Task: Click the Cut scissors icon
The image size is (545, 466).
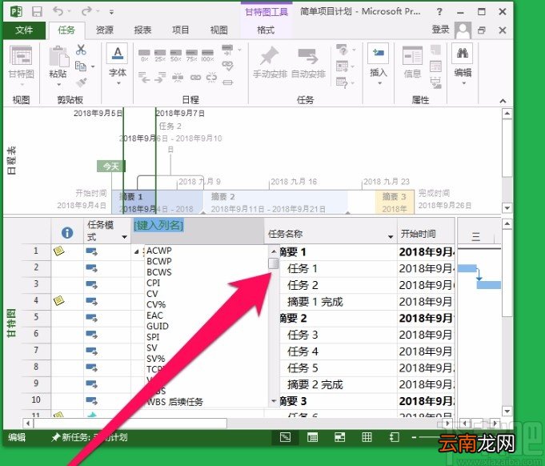Action: (x=81, y=50)
